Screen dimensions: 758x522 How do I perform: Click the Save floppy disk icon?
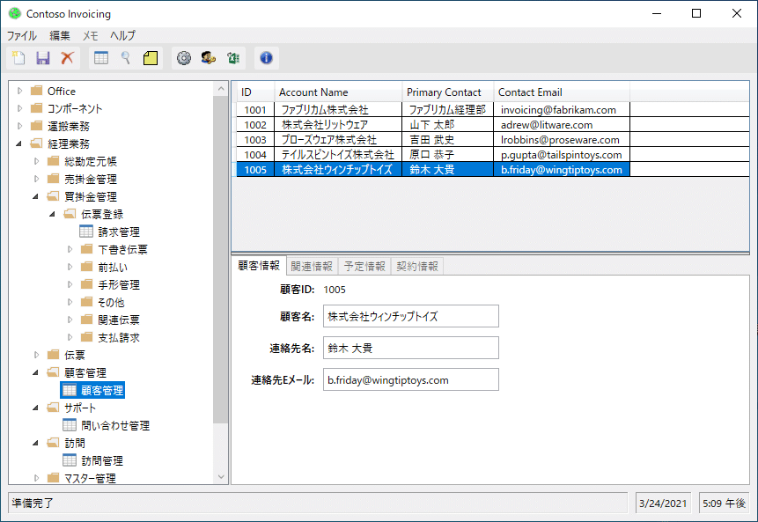[x=43, y=58]
